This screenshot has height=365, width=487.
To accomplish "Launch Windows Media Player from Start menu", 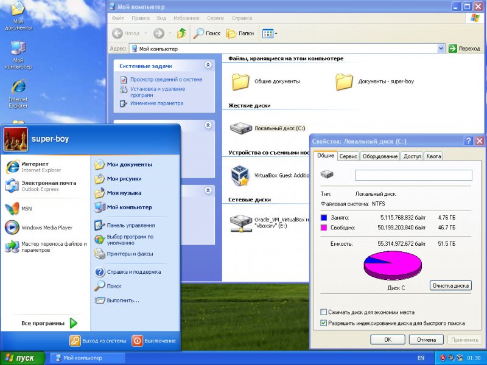I will tap(39, 228).
